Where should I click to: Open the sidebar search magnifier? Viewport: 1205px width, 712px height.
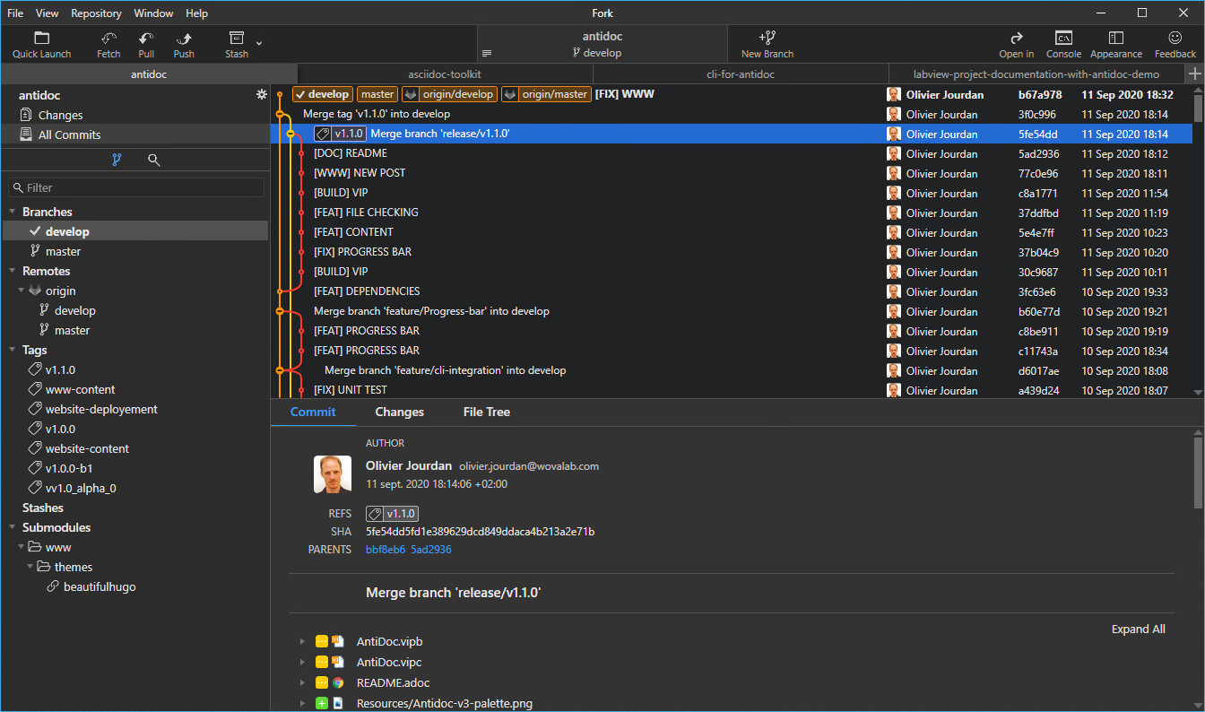click(154, 160)
